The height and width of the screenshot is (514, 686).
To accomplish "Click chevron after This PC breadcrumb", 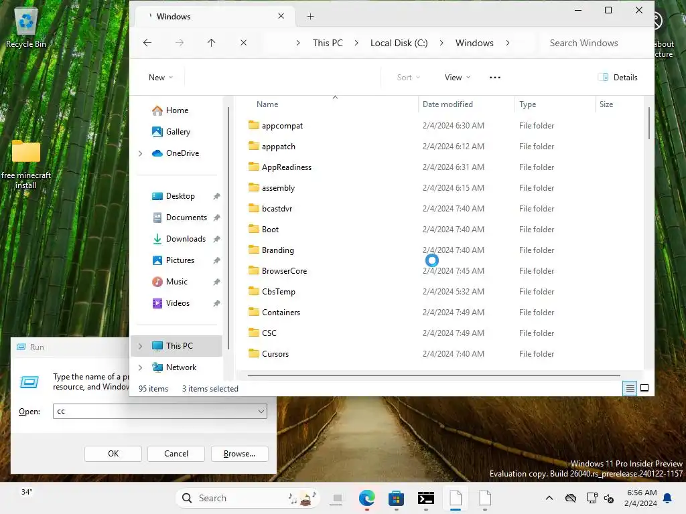I will click(x=356, y=43).
